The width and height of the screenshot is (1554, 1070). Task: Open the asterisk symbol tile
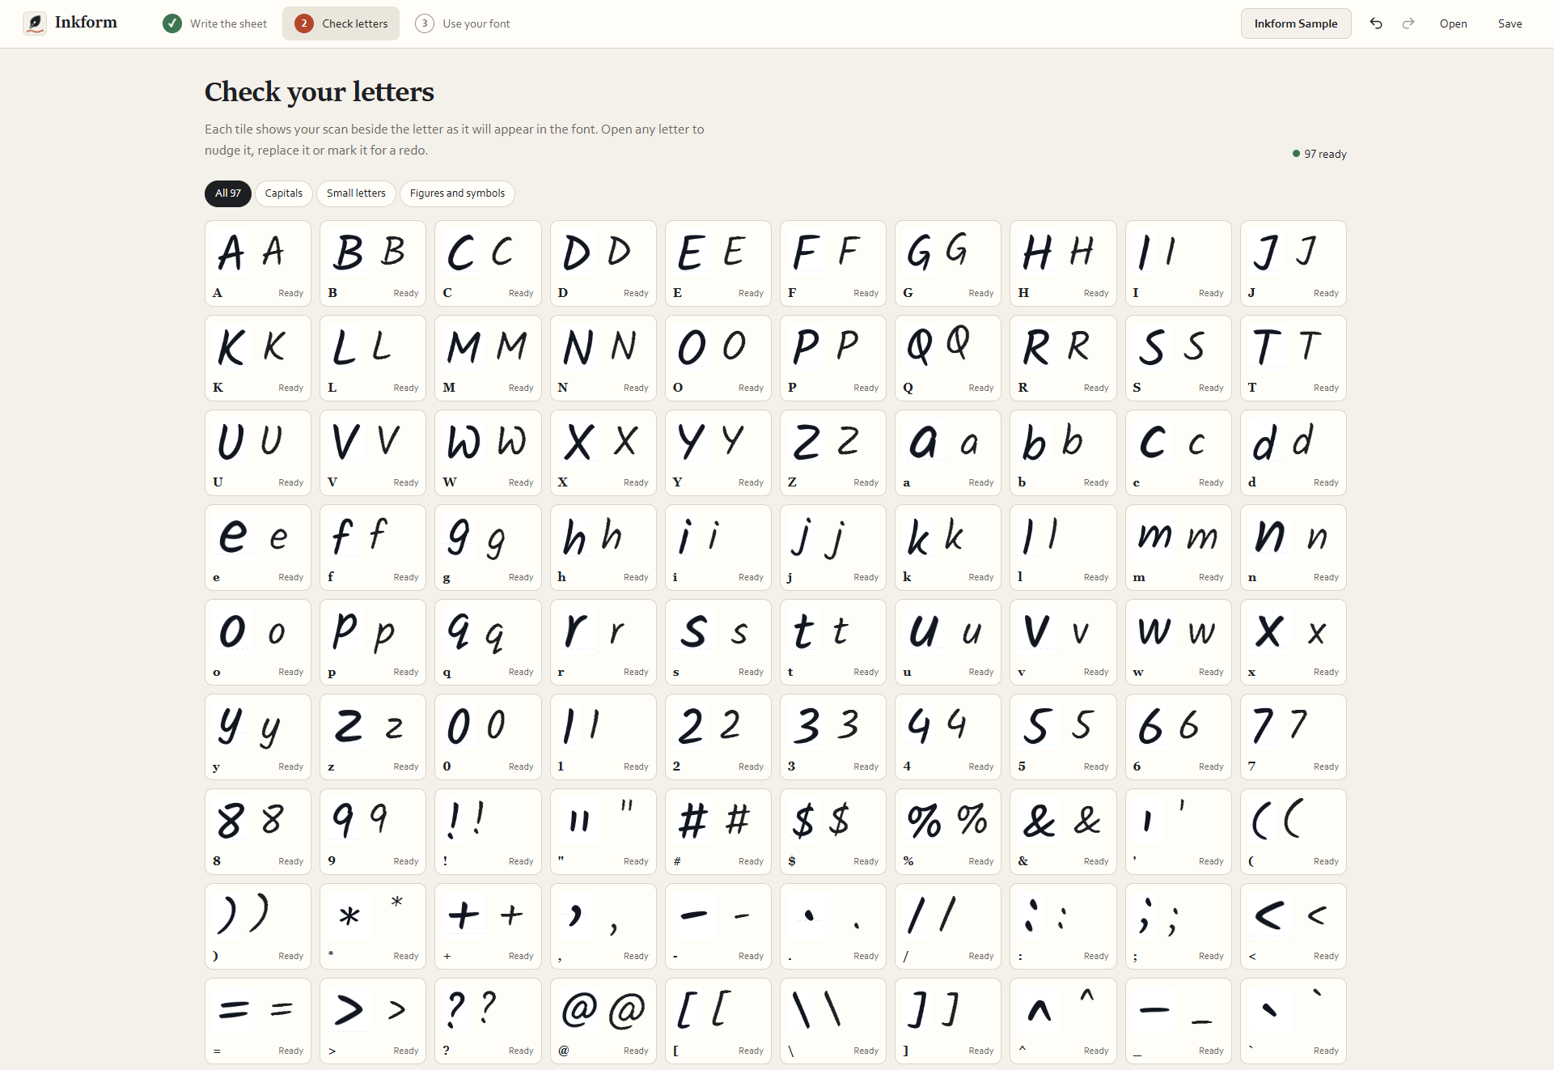[373, 926]
